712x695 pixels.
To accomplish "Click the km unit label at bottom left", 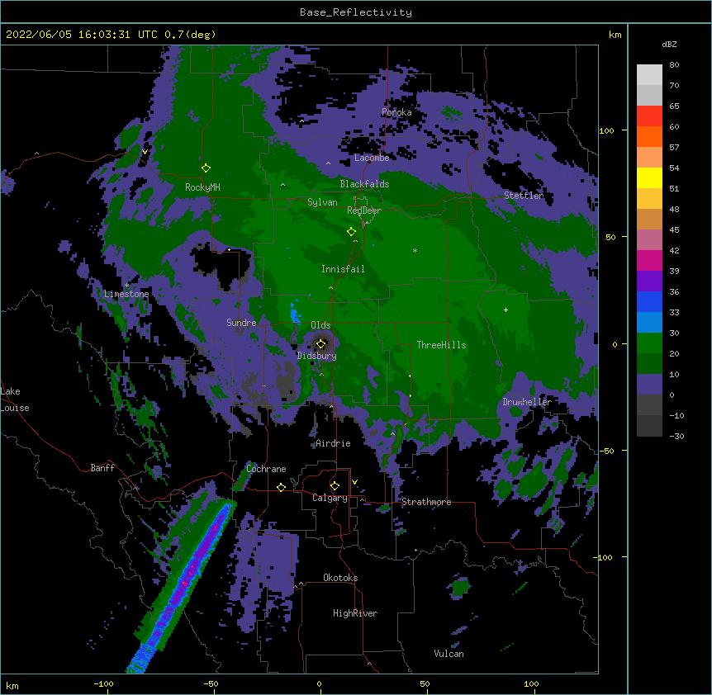I will click(x=12, y=686).
